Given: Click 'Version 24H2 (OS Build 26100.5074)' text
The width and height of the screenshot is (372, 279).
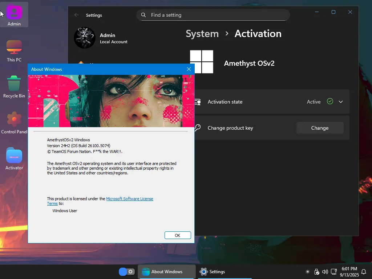Looking at the screenshot, I should (78, 146).
